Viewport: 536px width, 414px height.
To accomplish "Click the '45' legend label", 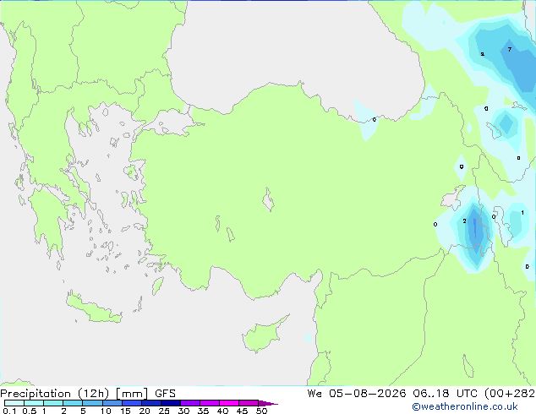I will (x=242, y=411).
